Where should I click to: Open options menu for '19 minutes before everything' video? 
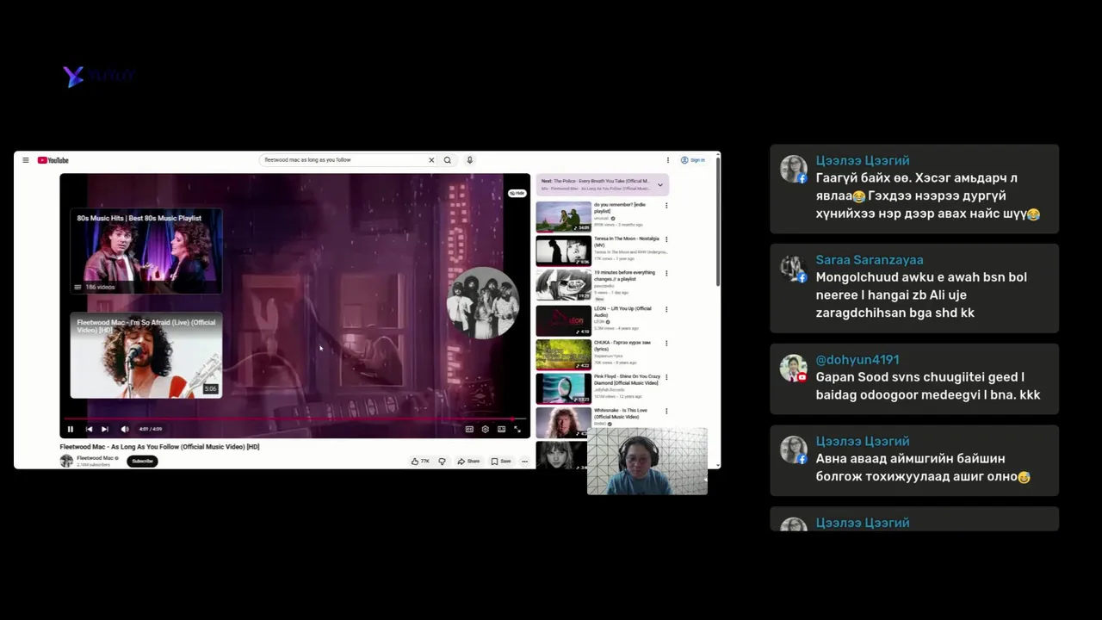point(666,274)
